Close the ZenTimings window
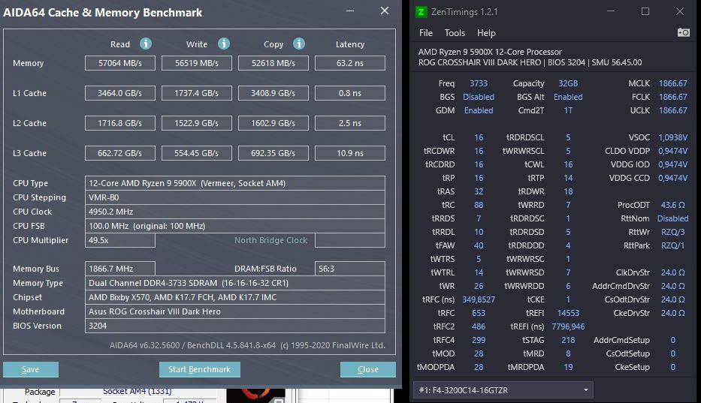 pos(679,11)
